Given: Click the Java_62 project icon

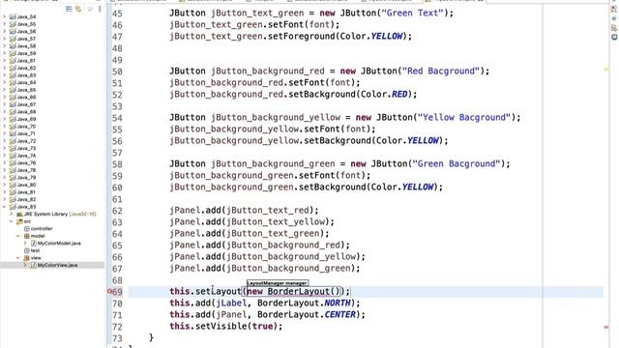Looking at the screenshot, I should (13, 68).
